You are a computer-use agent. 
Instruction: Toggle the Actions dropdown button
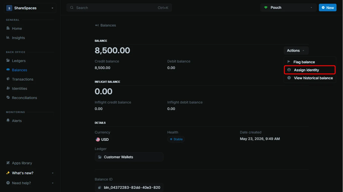coord(296,50)
